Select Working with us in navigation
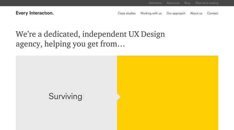The width and height of the screenshot is (234, 130). coord(151,13)
